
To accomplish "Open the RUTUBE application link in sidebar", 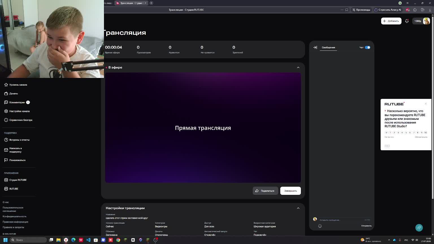I will pyautogui.click(x=11, y=189).
